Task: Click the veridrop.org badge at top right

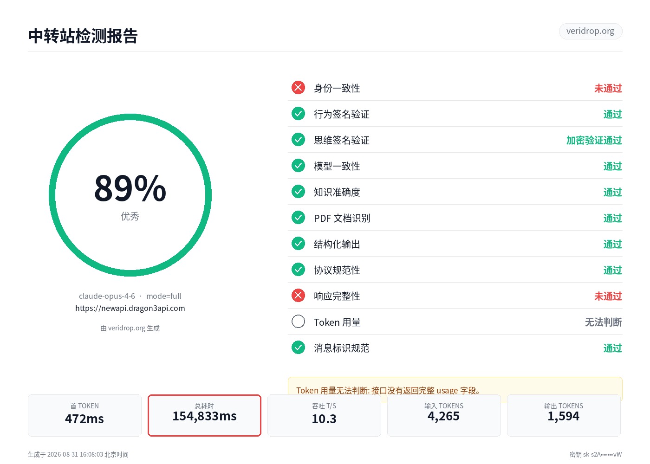Action: 590,31
